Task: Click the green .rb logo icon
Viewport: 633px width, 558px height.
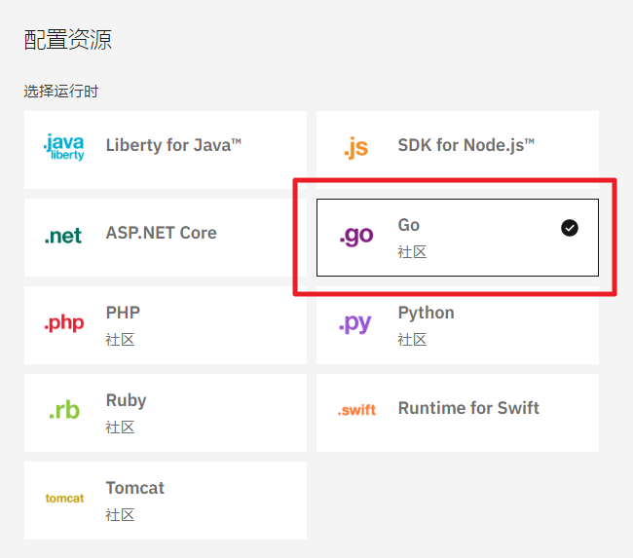Action: click(64, 410)
